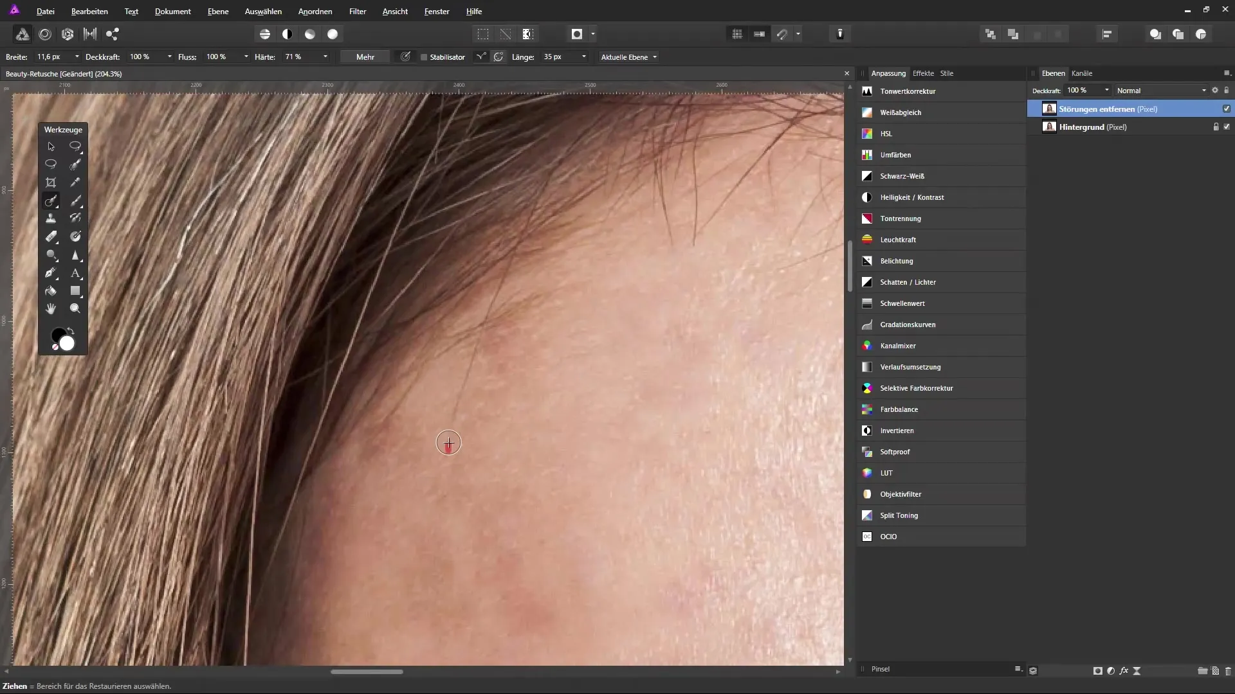Toggle visibility of Störungen entfernen layer

[1227, 109]
